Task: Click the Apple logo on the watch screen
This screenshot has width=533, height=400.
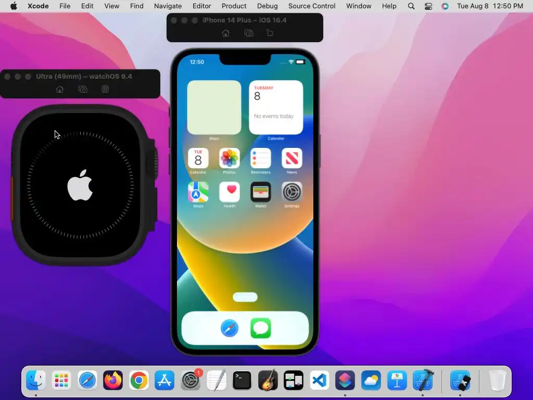Action: 80,185
